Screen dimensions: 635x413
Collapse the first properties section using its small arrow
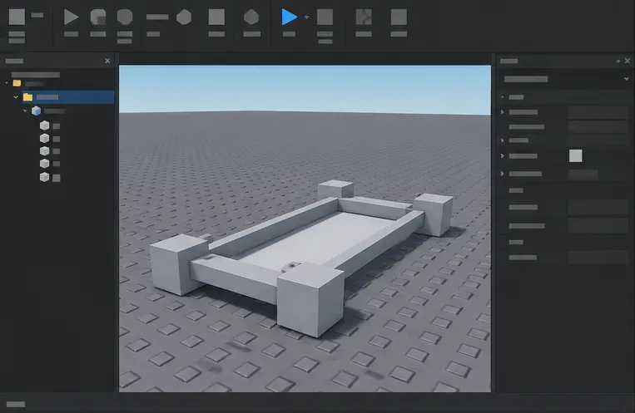(502, 97)
